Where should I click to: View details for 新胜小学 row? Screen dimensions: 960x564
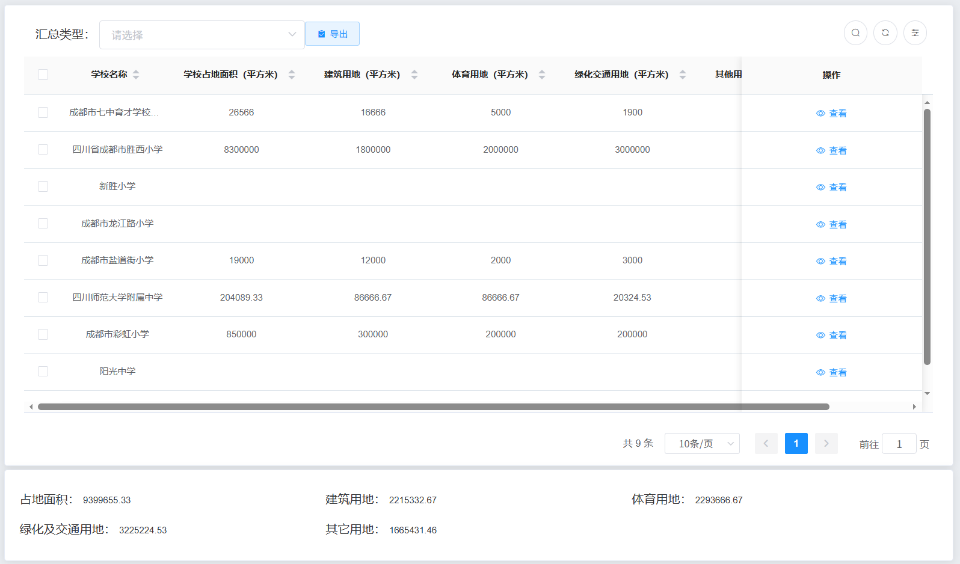click(831, 188)
